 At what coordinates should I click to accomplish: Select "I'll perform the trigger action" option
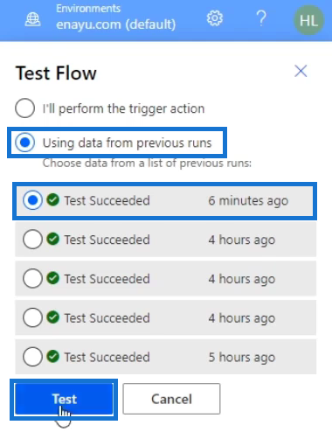25,108
